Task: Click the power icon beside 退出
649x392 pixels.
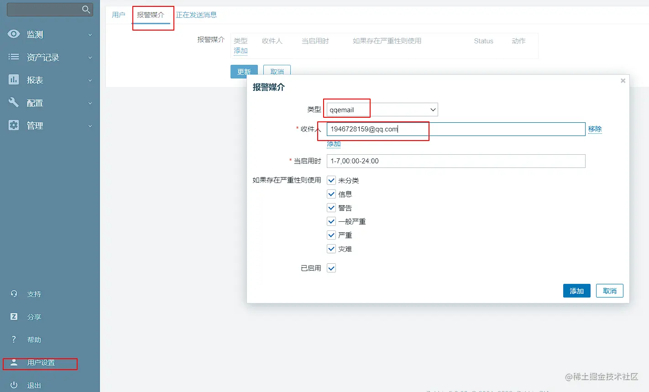Action: (14, 385)
